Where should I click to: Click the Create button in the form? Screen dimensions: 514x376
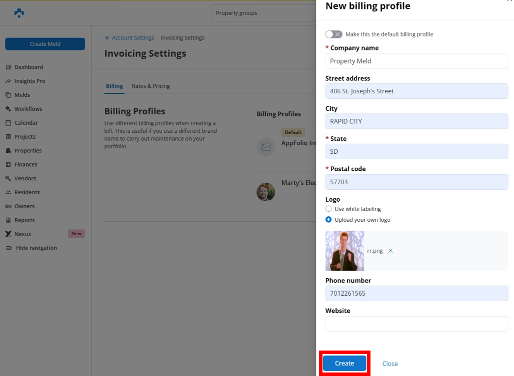(344, 364)
